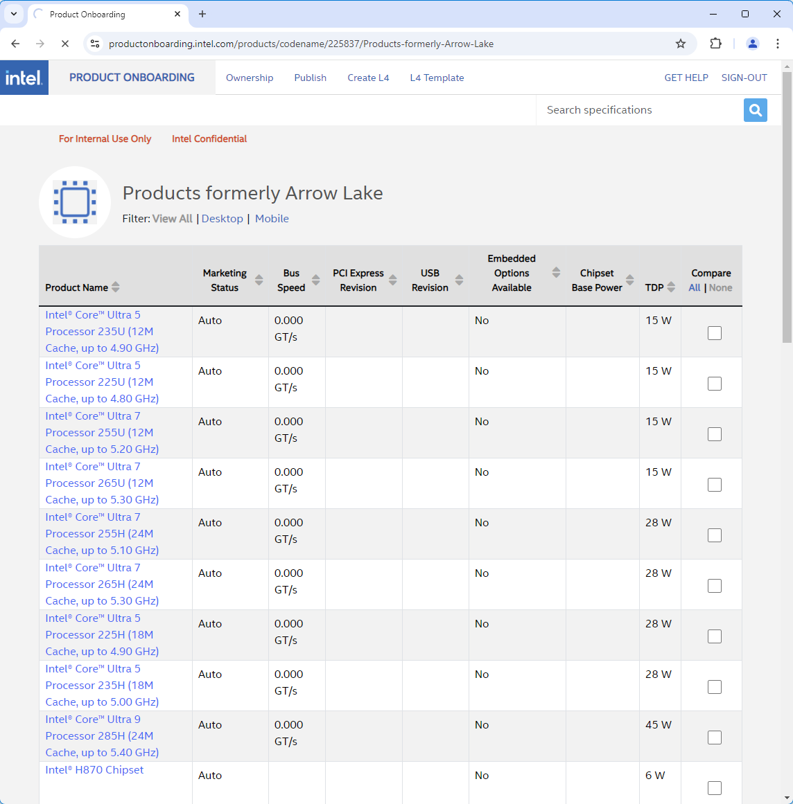Open Core Ultra 5 Processor 235U link
Screen dimensions: 793x804
coord(102,331)
